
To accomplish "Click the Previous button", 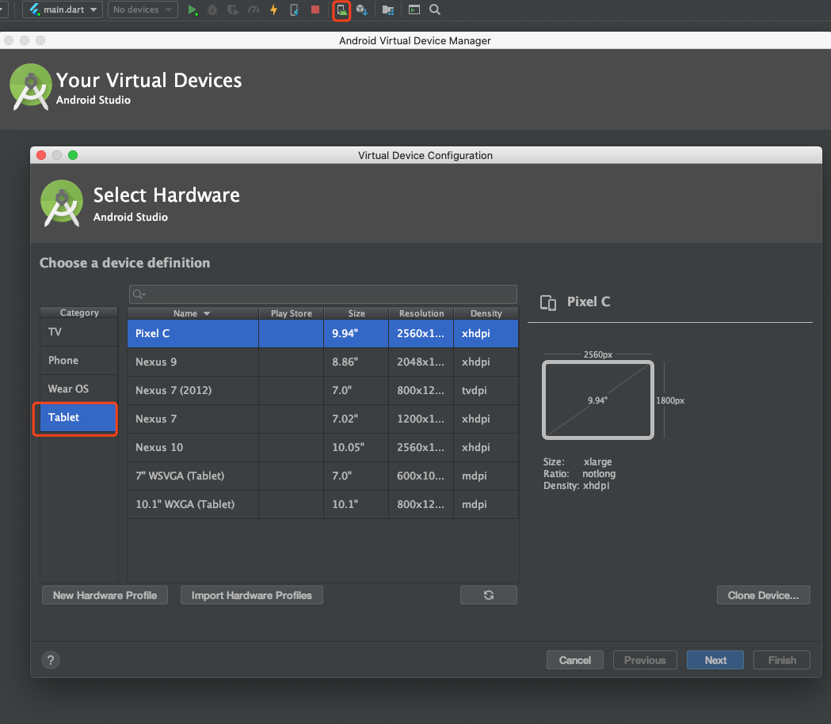I will (645, 660).
